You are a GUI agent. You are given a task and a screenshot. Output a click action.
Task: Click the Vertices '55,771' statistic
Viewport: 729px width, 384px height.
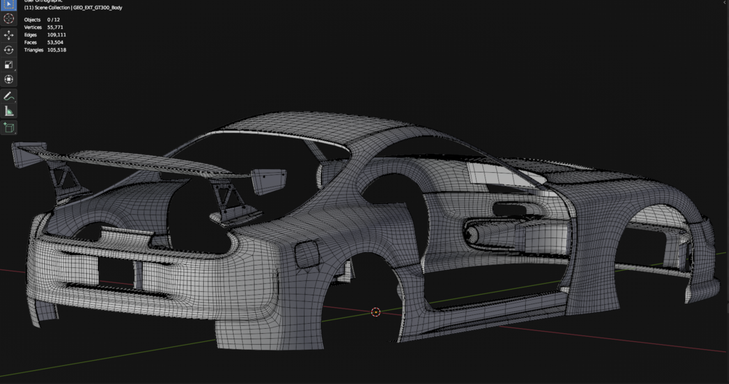point(55,28)
